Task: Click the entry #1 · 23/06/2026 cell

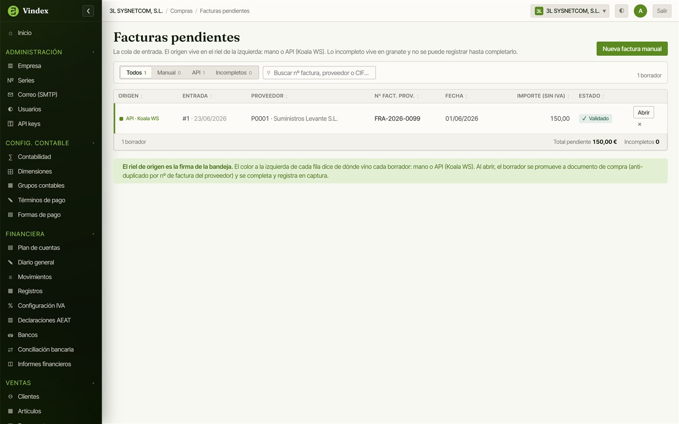Action: click(x=205, y=119)
